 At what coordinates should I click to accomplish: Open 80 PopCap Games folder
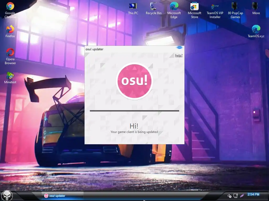pos(235,10)
